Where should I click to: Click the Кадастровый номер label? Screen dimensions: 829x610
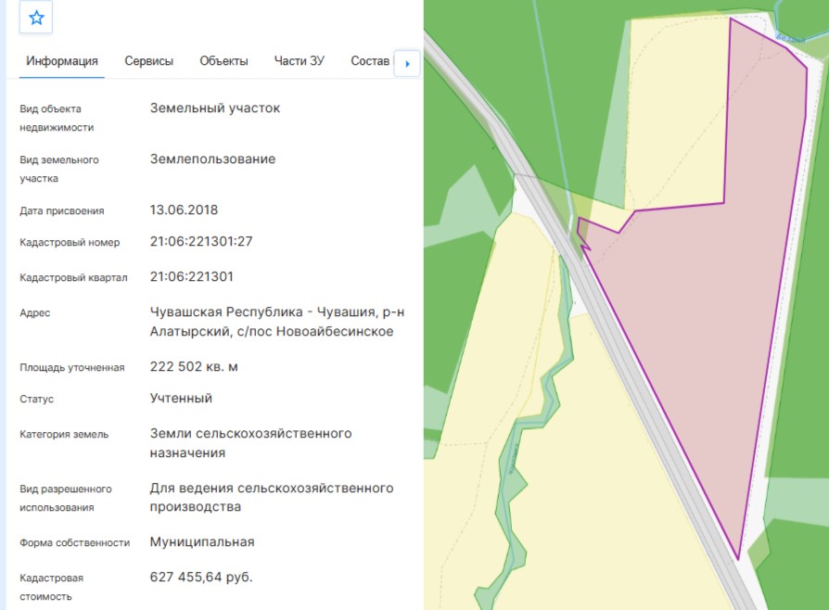[70, 243]
